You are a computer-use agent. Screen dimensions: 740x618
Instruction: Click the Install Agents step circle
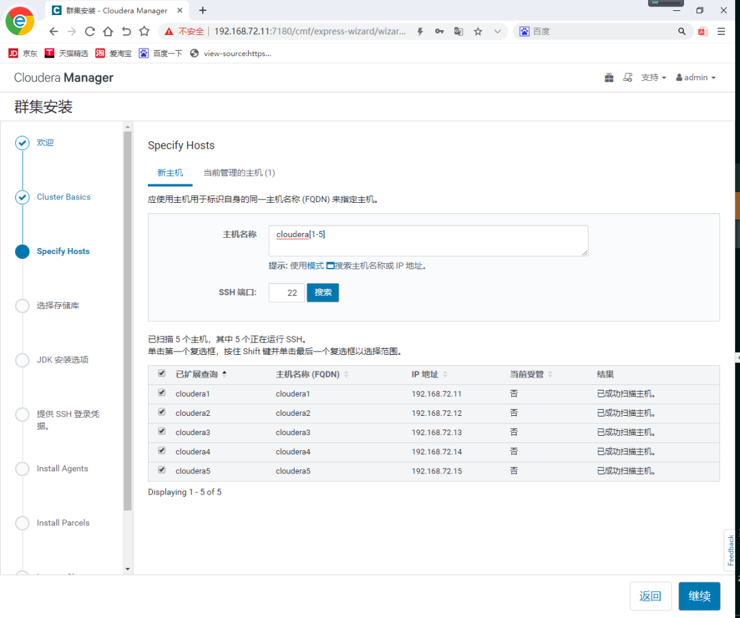coord(22,469)
